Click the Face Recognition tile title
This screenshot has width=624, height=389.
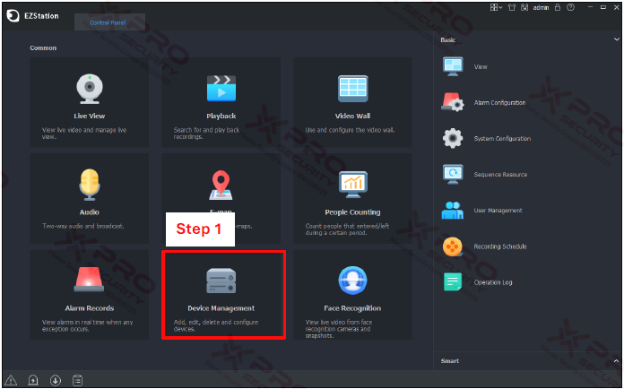(352, 308)
